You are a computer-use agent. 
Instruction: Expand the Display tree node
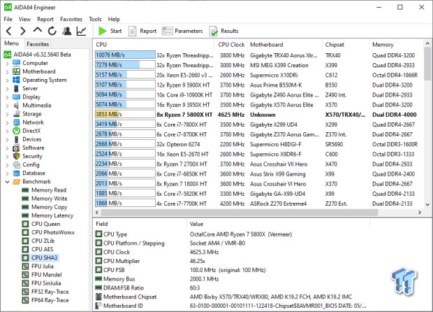tap(7, 97)
